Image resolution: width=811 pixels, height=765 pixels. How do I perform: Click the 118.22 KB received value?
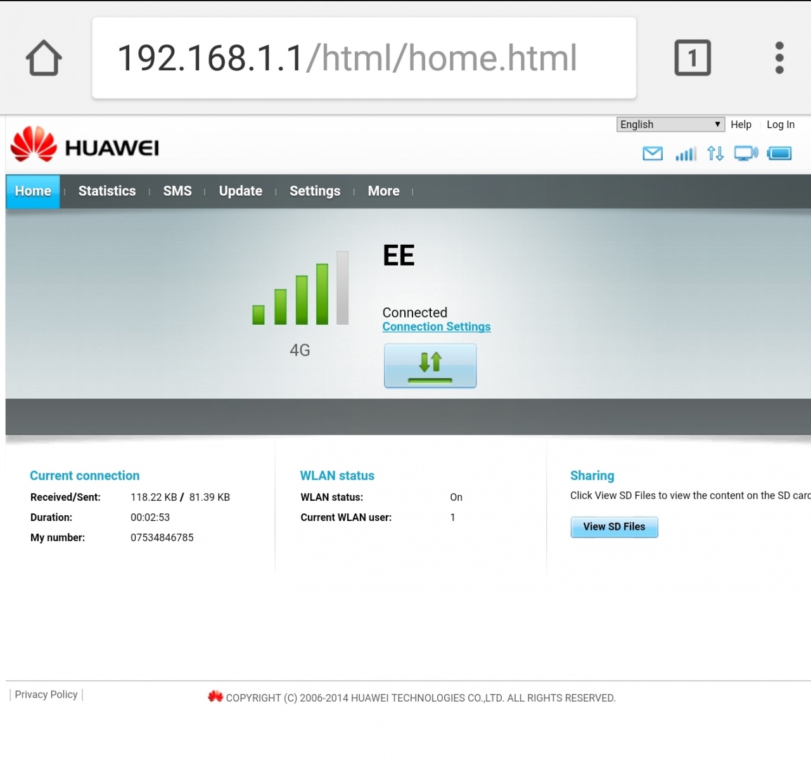pos(154,498)
